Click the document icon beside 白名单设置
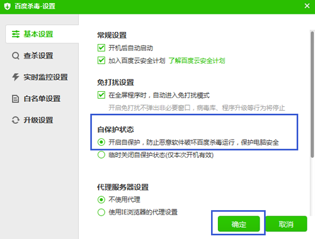Image resolution: width=315 pixels, height=239 pixels. (x=15, y=99)
